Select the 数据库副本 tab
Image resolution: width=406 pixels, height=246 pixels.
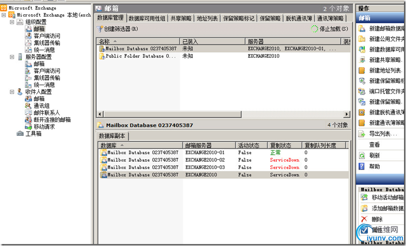[112, 136]
